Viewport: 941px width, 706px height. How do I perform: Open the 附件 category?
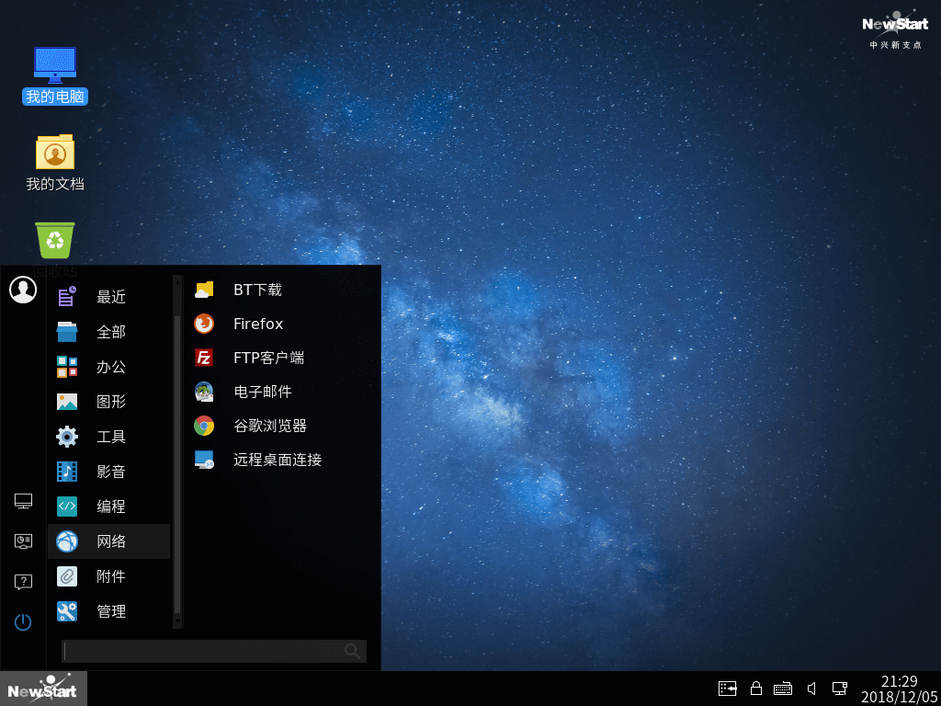[108, 576]
